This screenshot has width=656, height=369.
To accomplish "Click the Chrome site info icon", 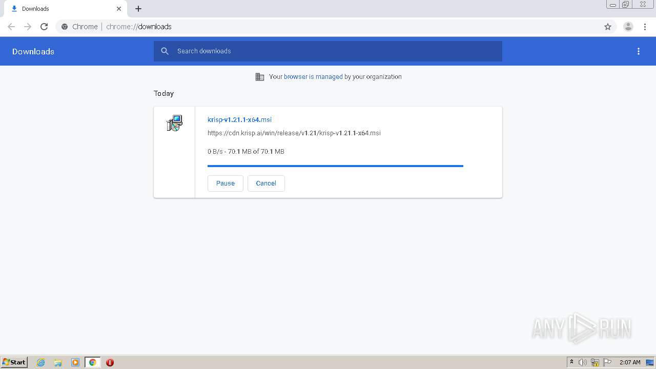I will [x=65, y=27].
